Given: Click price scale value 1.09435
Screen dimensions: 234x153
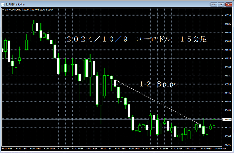Looking at the screenshot, I should tap(227, 110).
